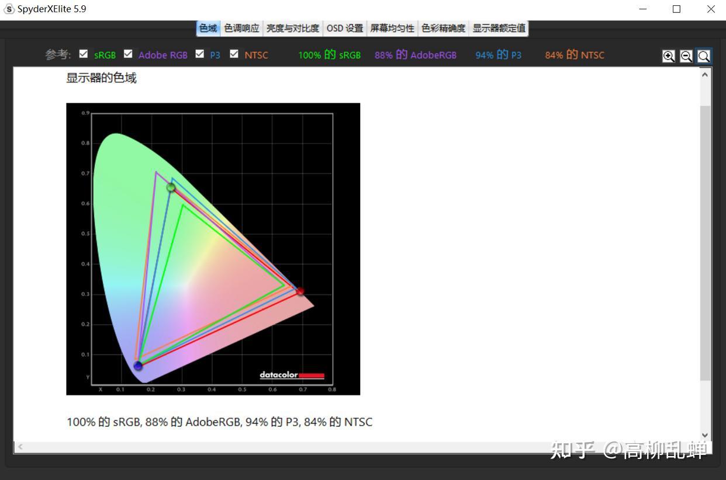Click the '94% 的 P3' result text
This screenshot has width=726, height=480.
[499, 55]
